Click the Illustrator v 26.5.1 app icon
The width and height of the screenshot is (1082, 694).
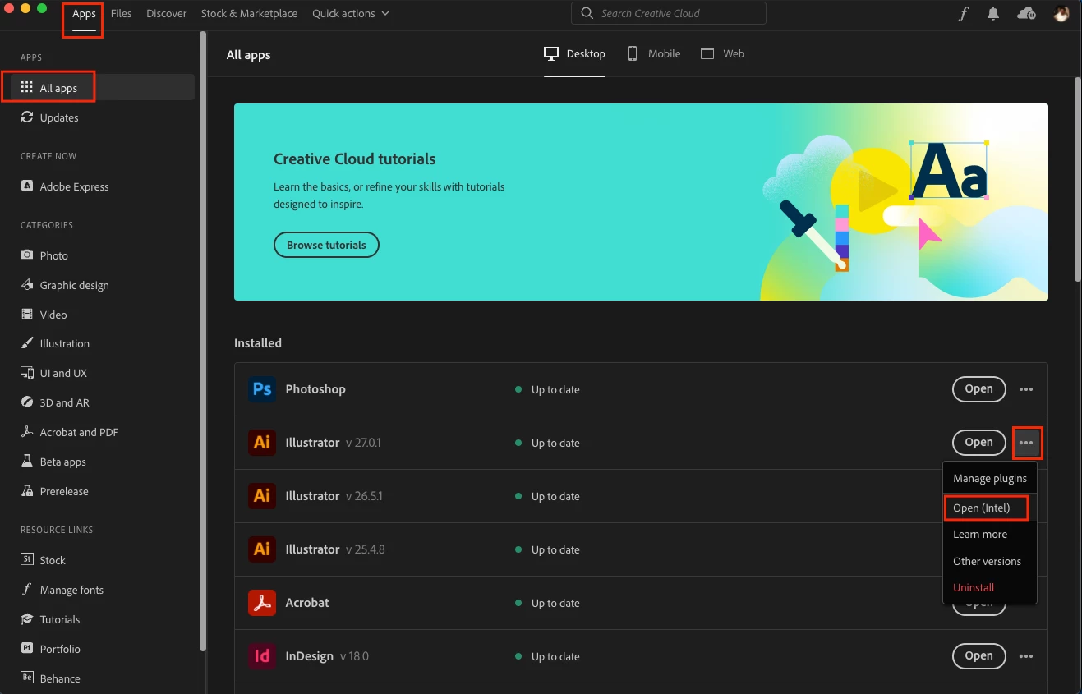point(262,496)
